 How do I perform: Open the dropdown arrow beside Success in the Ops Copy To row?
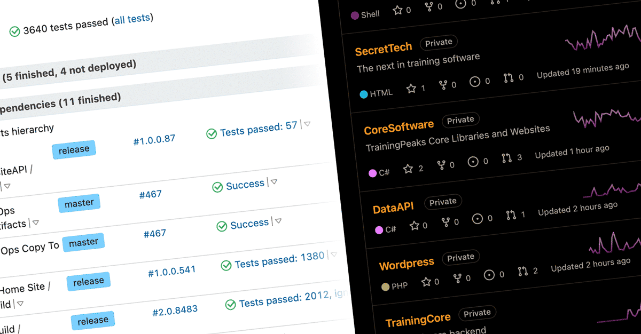coord(278,221)
